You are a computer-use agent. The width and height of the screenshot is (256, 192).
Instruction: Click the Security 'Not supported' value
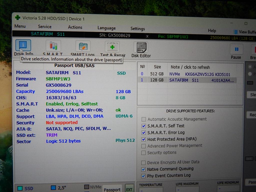coord(62,122)
